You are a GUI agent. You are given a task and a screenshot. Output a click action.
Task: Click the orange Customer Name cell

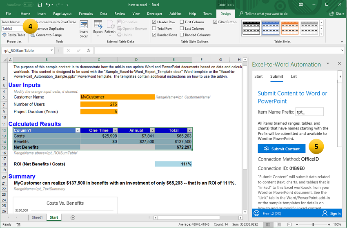click(118, 97)
